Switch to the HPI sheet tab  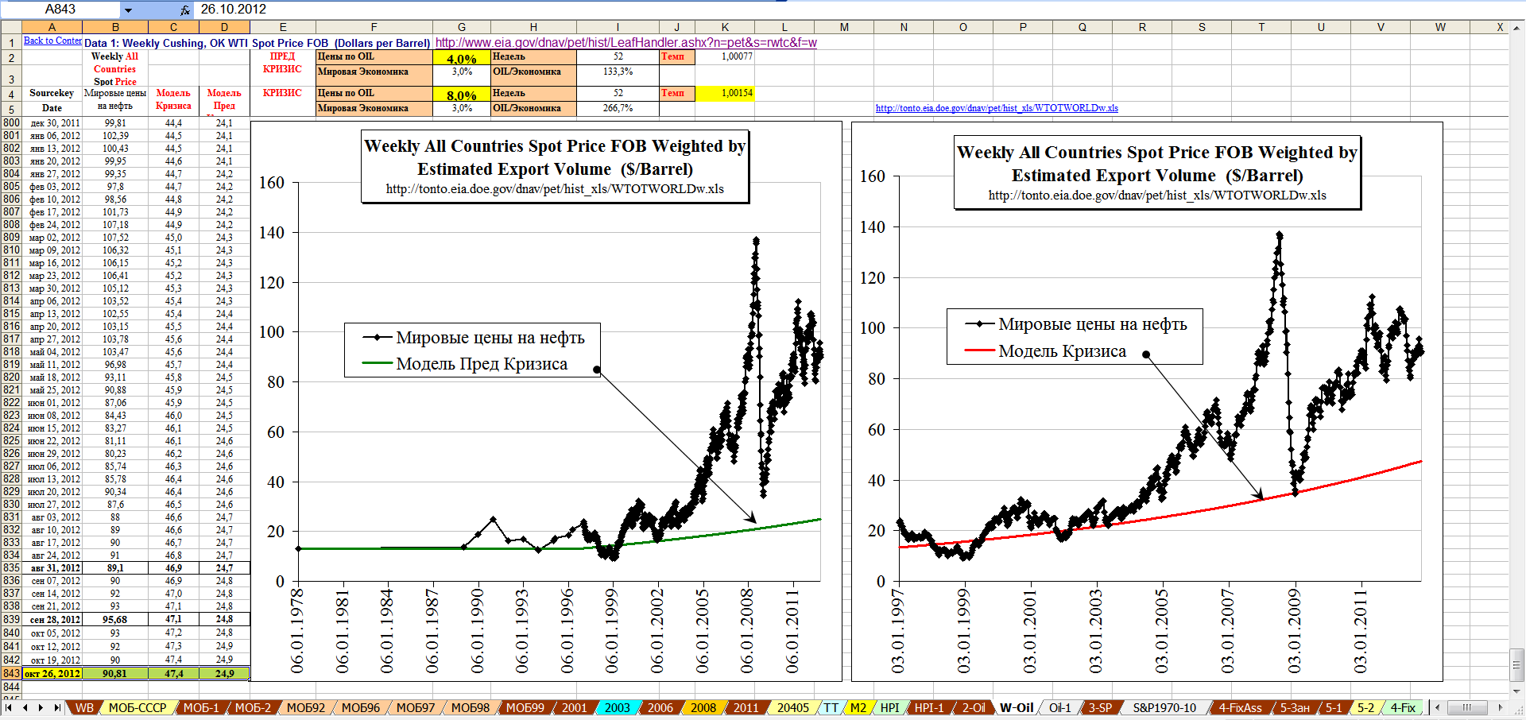[x=889, y=707]
